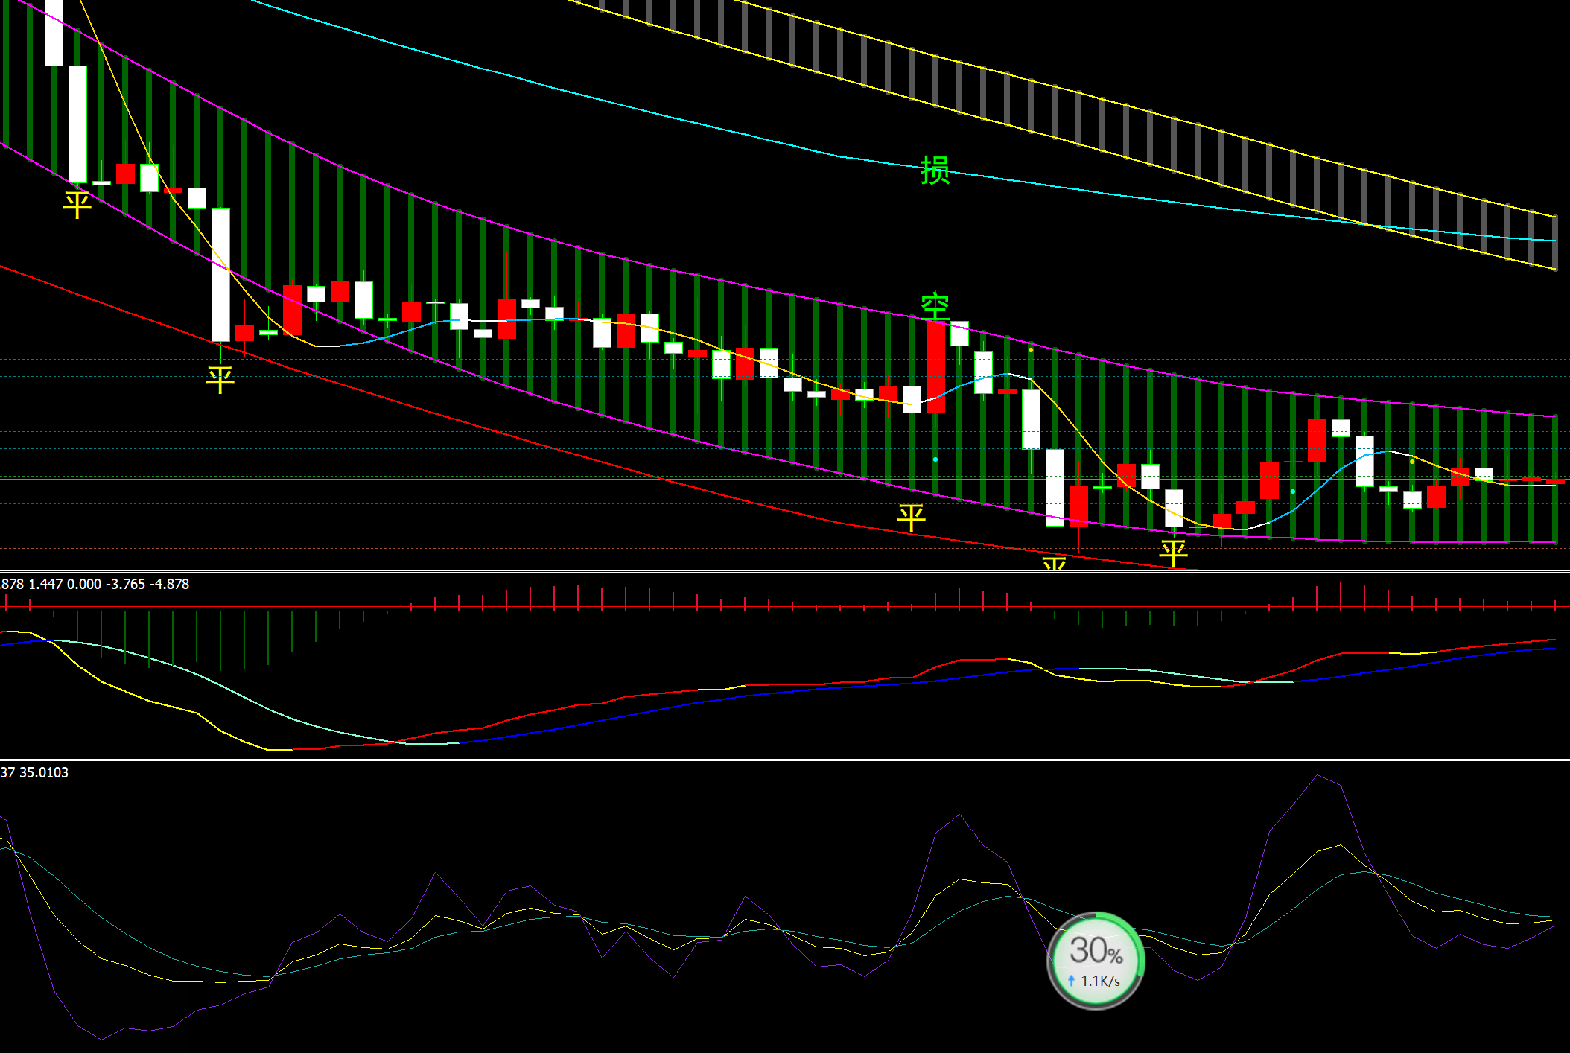Click the tallest red MACD histogram bar

1340,595
